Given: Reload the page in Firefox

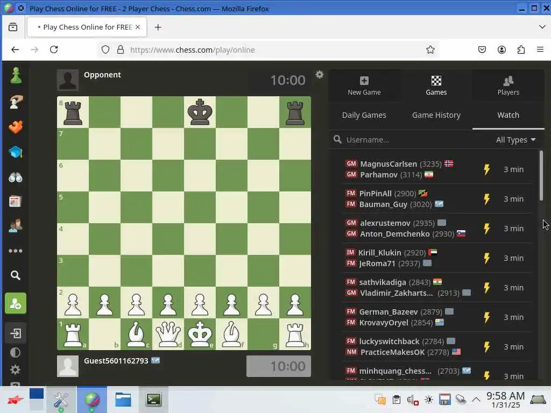Looking at the screenshot, I should click(x=54, y=49).
